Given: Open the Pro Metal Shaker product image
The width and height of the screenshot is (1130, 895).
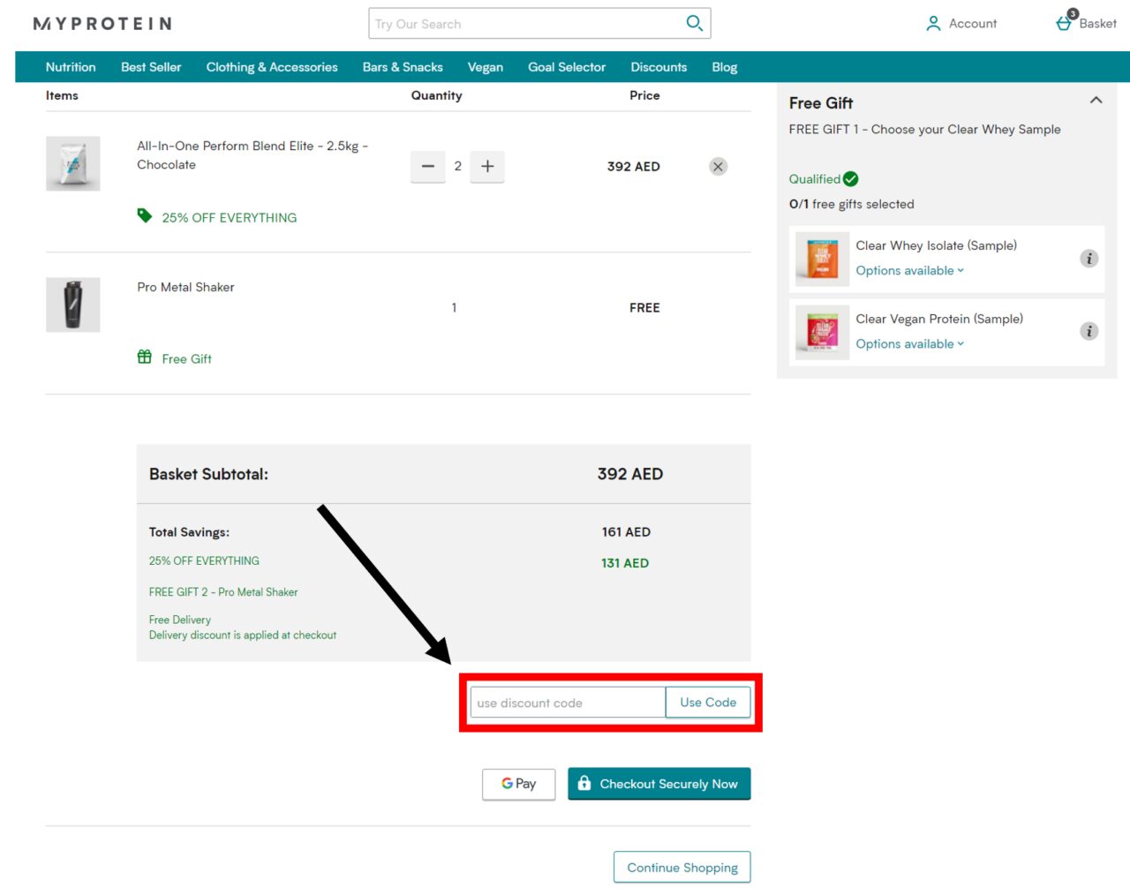Looking at the screenshot, I should 73,305.
